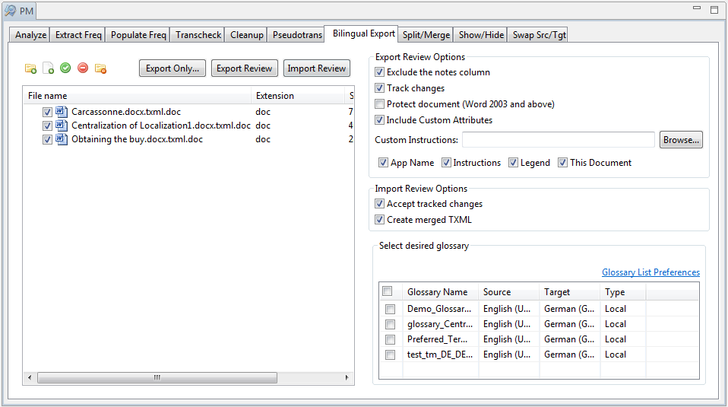Open the Split/Merge tab
The height and width of the screenshot is (407, 728).
[426, 35]
